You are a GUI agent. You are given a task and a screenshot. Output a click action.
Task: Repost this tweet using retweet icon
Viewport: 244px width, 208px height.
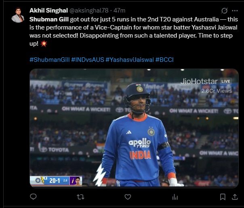(x=81, y=197)
